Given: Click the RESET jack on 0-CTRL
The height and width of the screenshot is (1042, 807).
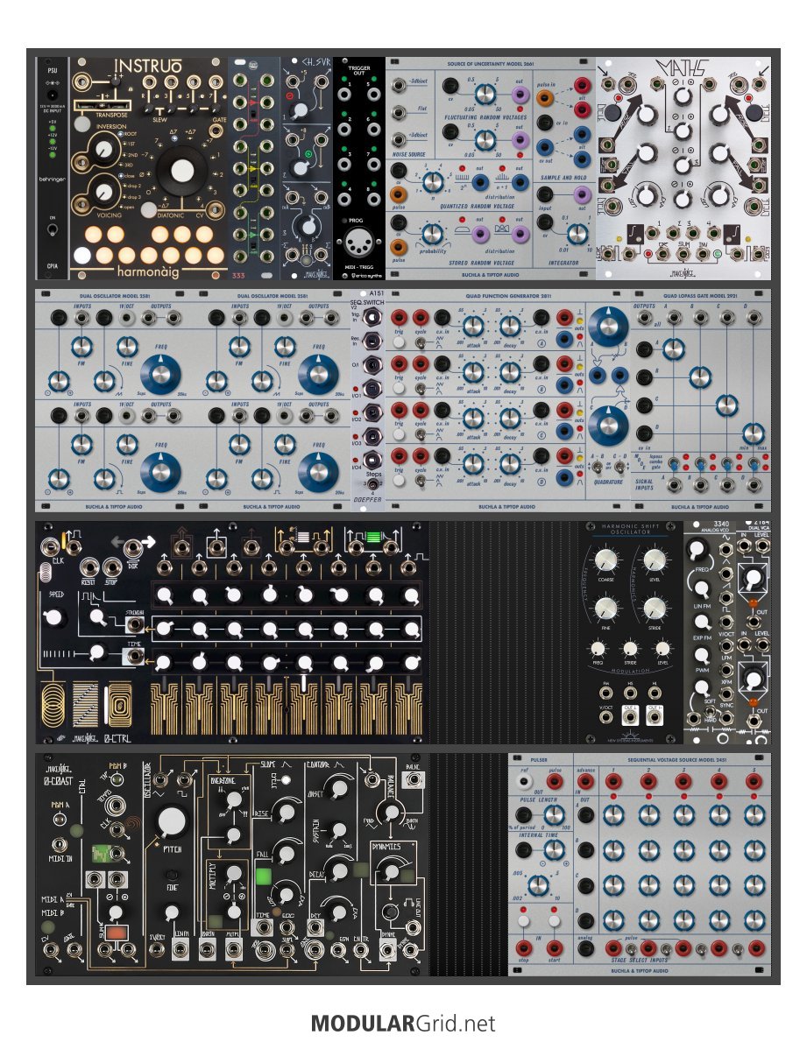Looking at the screenshot, I should coord(88,567).
